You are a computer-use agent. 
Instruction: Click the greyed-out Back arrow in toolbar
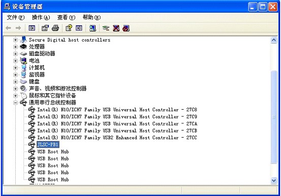click(9, 28)
